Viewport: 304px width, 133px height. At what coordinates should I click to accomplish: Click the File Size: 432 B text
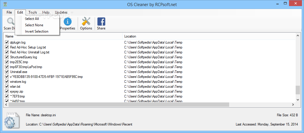pos(287,115)
